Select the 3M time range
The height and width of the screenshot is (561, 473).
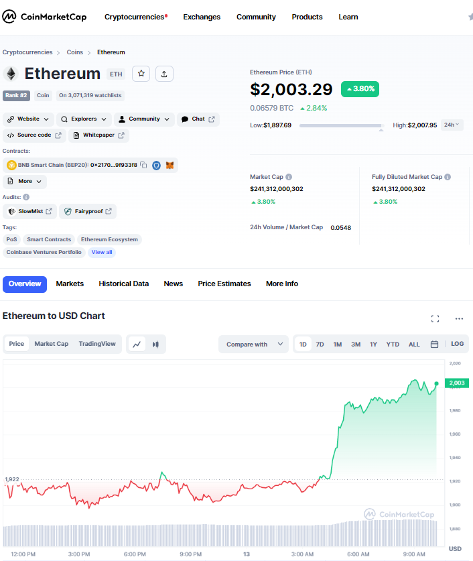356,345
